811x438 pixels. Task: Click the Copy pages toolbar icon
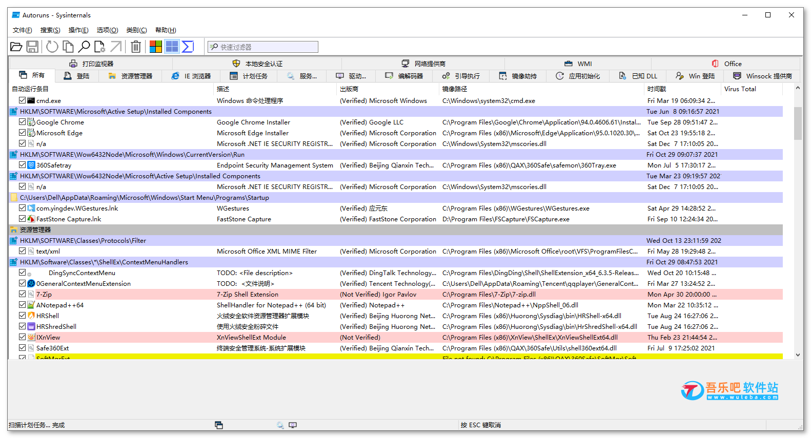click(68, 47)
